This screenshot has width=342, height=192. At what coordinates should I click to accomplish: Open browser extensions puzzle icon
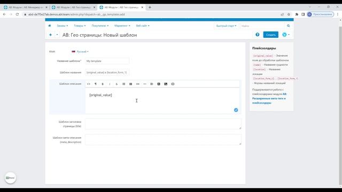(297, 14)
